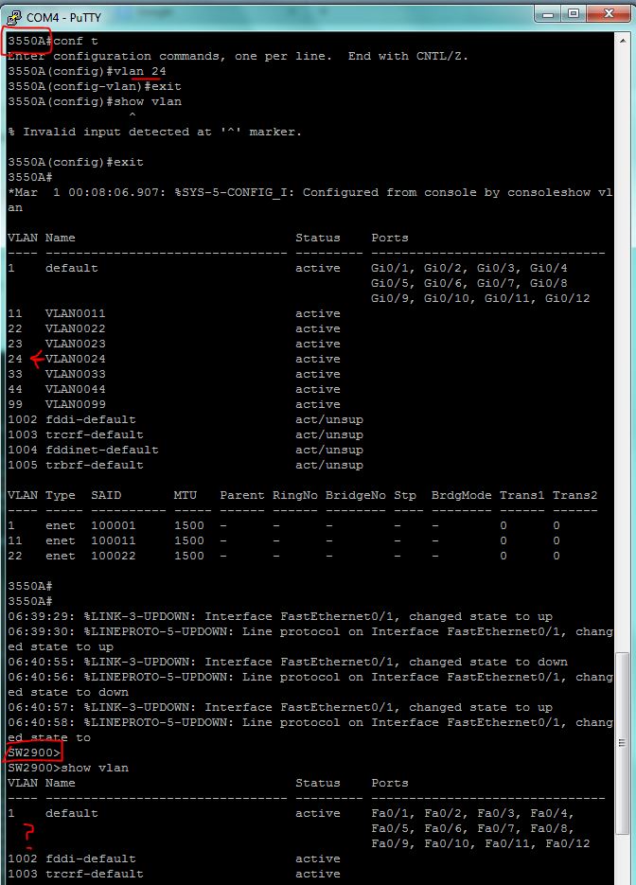Click the 'SW2900>show vlan' command line
Viewport: 636px width, 885px height.
click(x=68, y=768)
